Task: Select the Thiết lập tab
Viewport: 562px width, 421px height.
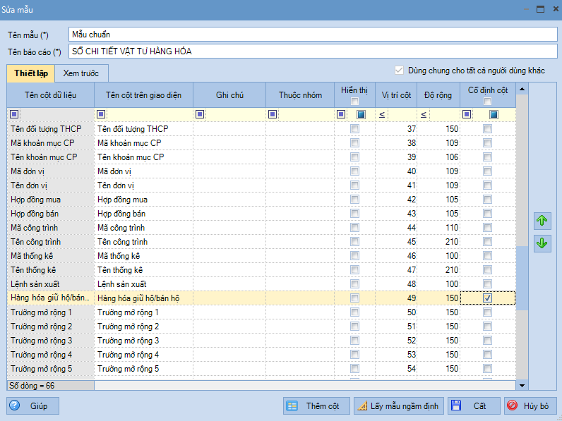Action: [x=31, y=73]
